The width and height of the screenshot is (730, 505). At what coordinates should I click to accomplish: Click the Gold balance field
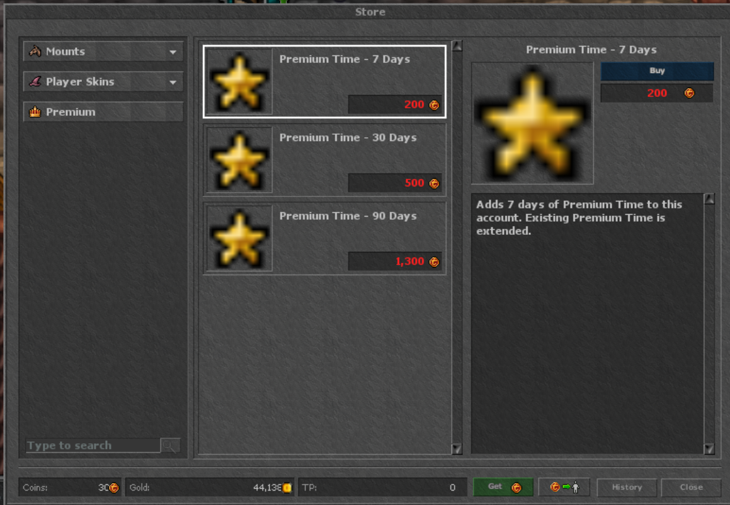pyautogui.click(x=210, y=487)
